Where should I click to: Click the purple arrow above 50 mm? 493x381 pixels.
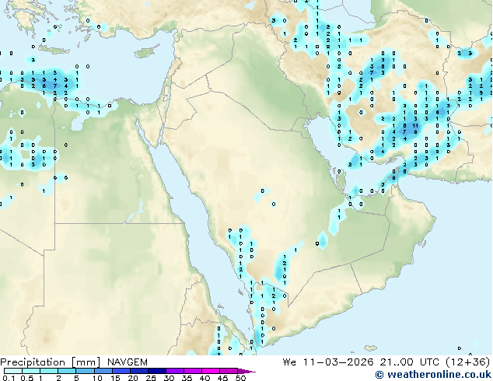tap(247, 371)
